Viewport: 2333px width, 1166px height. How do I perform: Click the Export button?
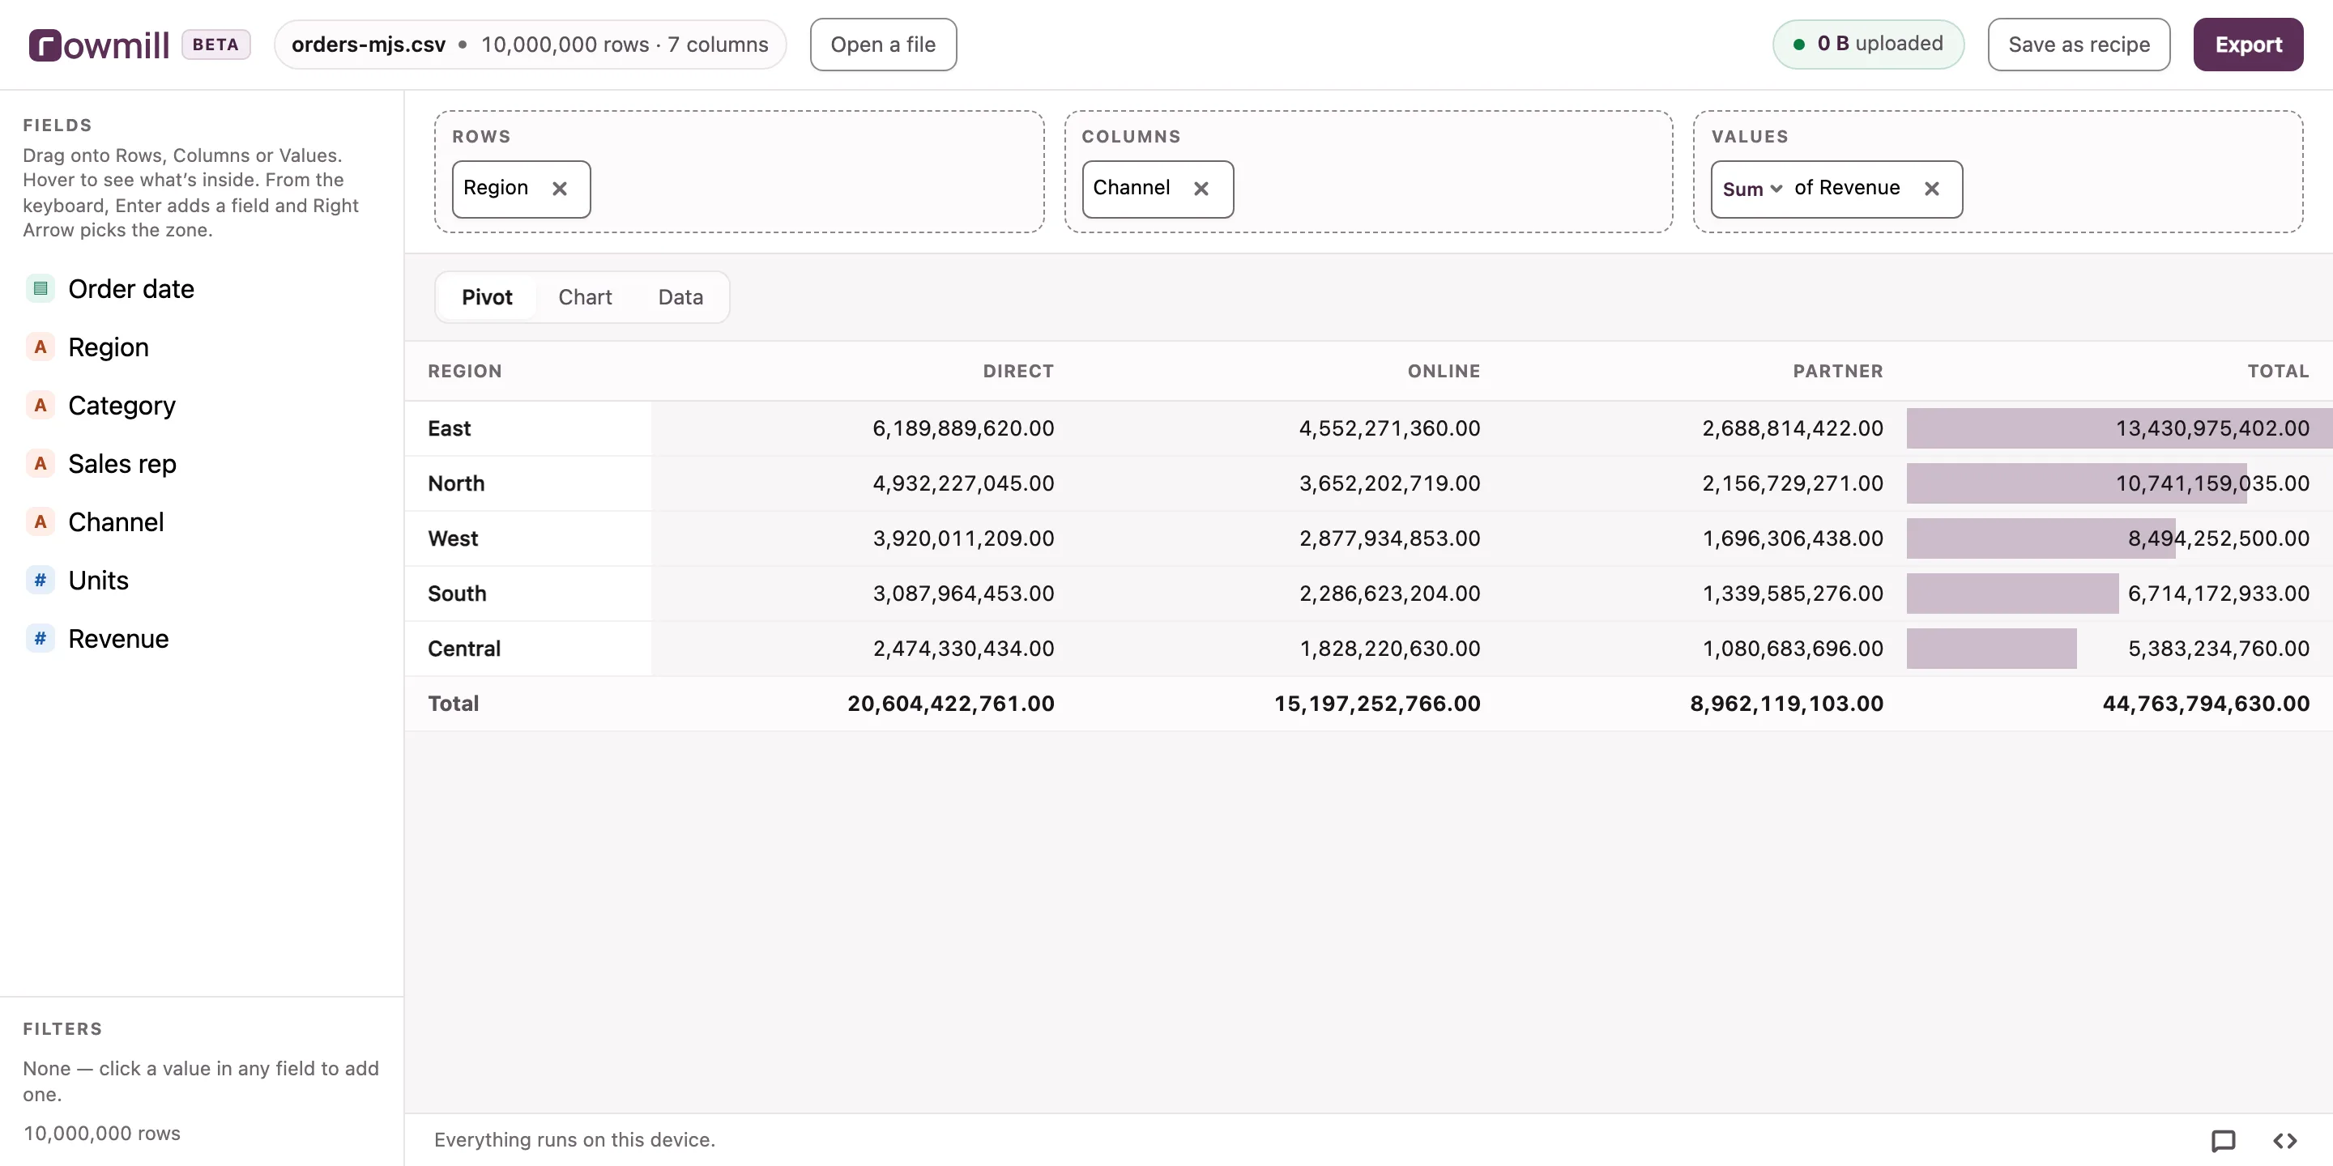pyautogui.click(x=2248, y=45)
